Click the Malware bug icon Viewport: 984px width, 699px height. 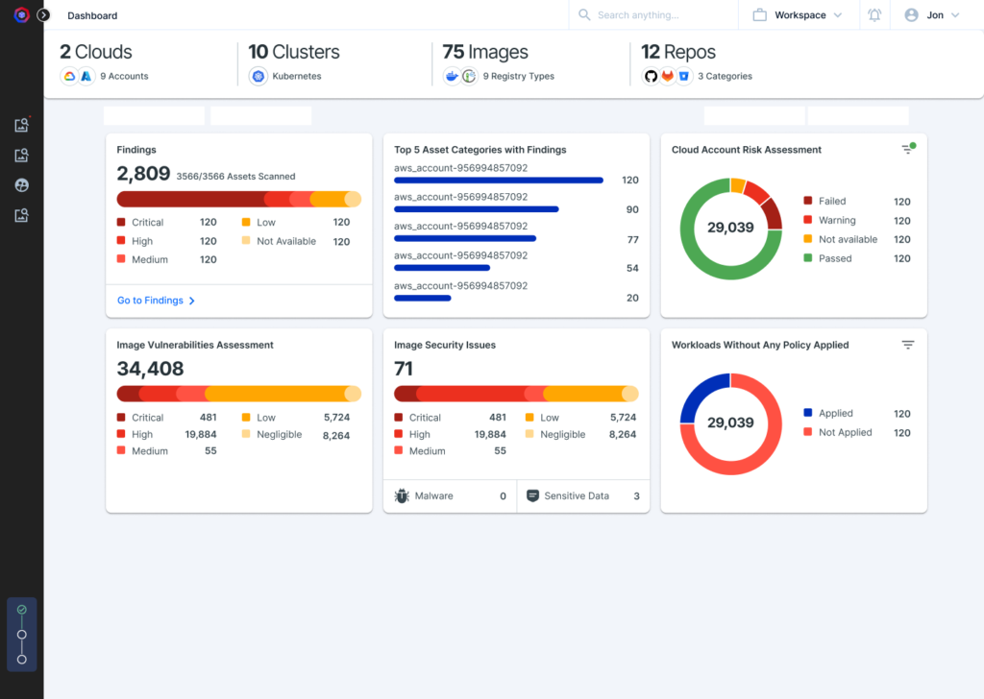click(403, 496)
